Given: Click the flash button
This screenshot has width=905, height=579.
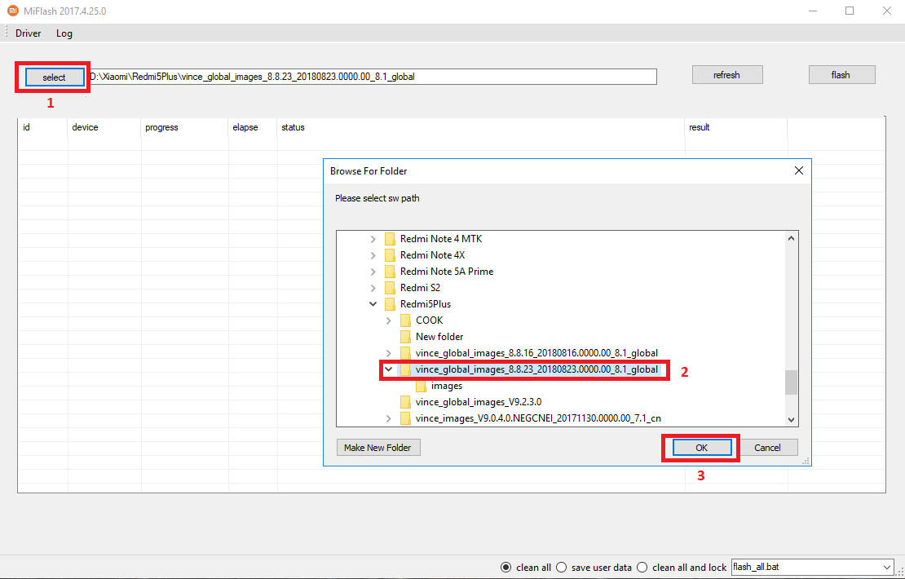Looking at the screenshot, I should coord(841,75).
